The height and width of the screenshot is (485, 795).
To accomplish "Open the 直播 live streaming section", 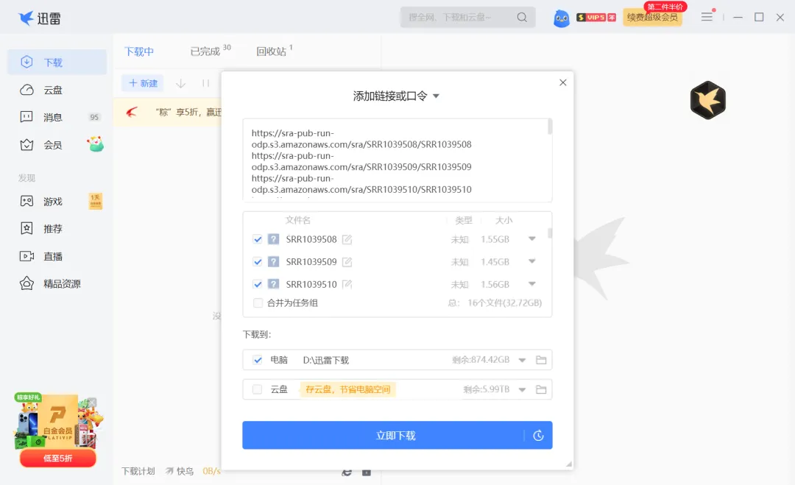I will [57, 256].
